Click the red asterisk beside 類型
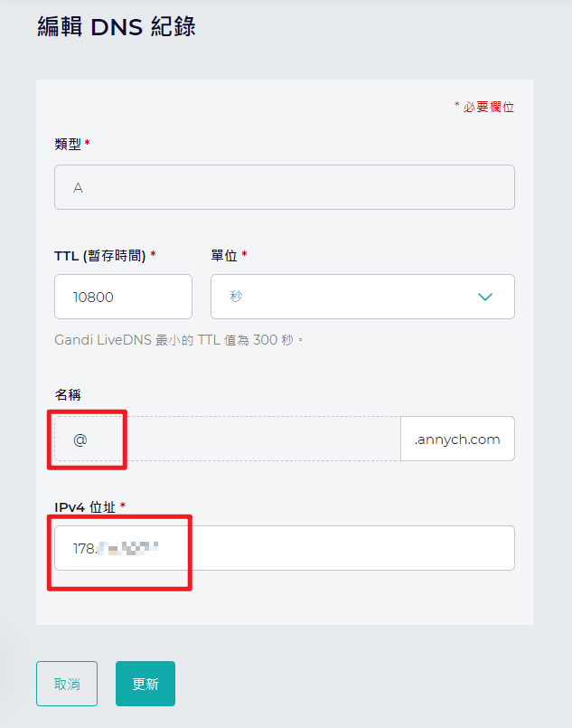The image size is (572, 728). pyautogui.click(x=87, y=143)
